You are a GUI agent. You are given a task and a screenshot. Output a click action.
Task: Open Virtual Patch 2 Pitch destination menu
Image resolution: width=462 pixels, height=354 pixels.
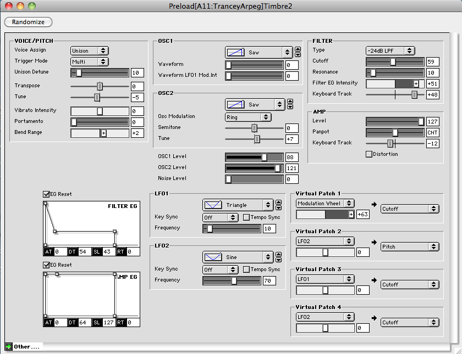(x=410, y=247)
